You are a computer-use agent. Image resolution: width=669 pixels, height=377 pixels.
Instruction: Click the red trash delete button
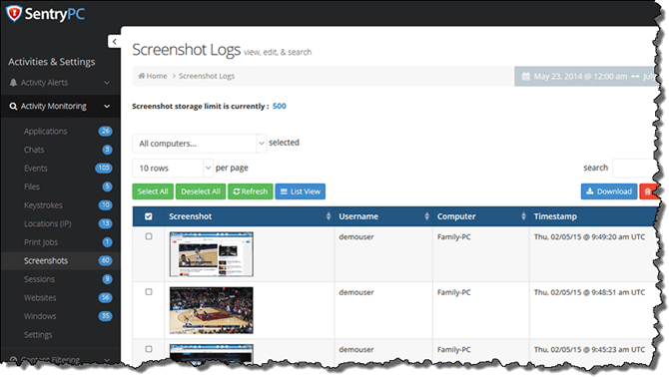pos(648,191)
